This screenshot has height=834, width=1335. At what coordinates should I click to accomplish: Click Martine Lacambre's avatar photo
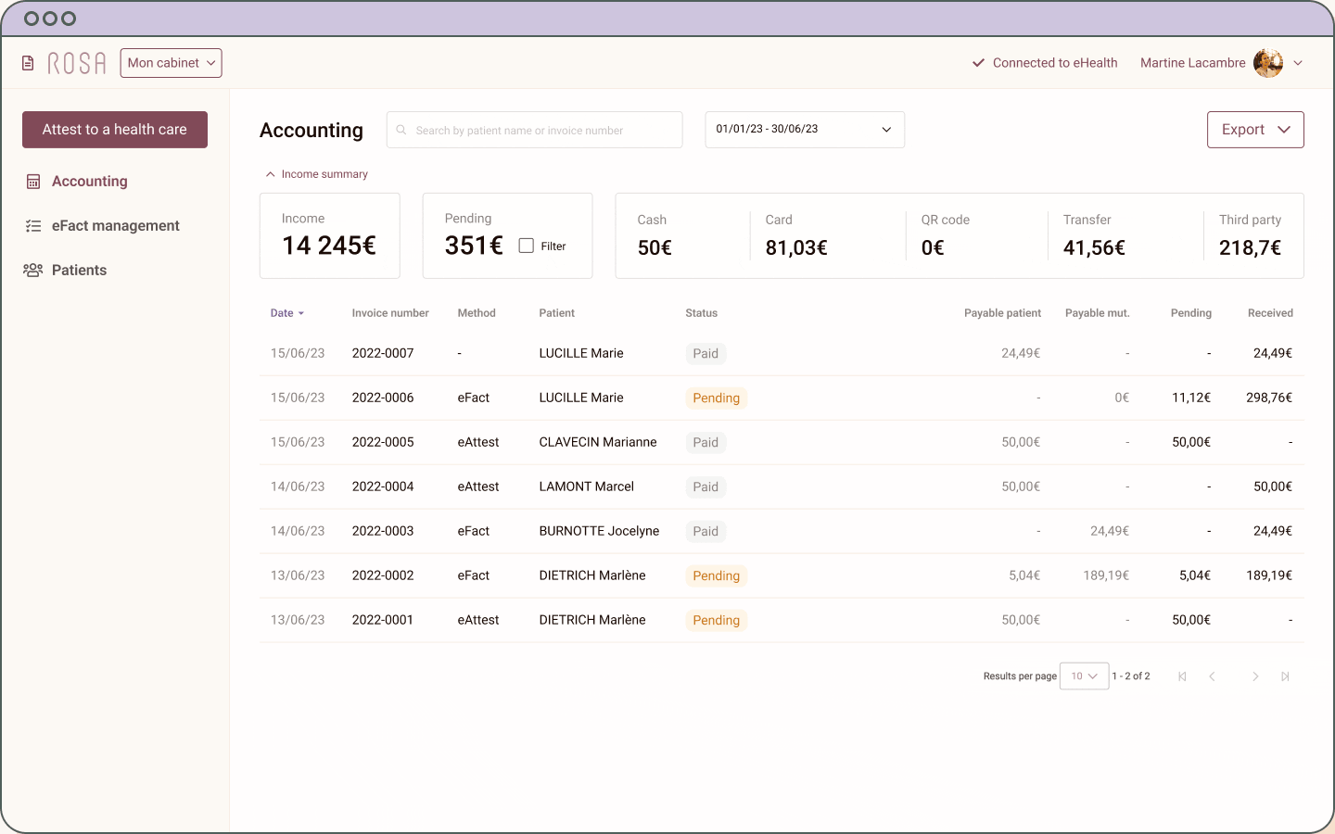click(x=1268, y=63)
